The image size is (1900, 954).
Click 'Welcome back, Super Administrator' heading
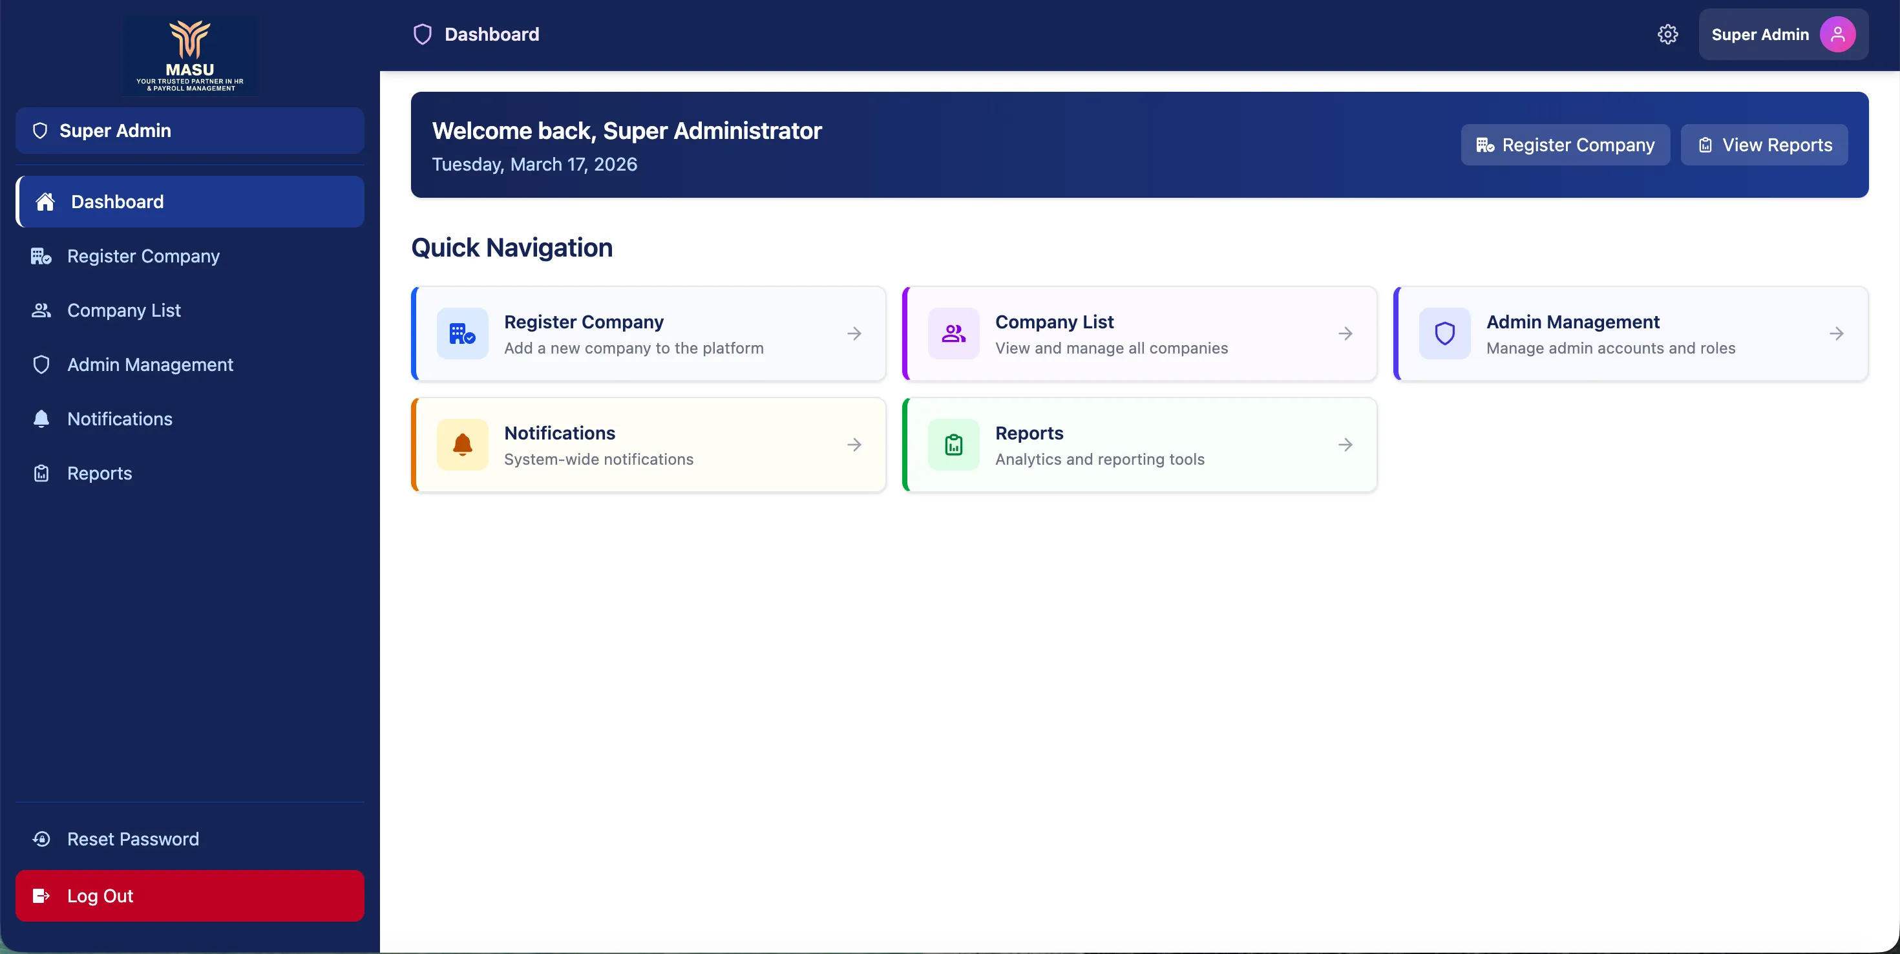(626, 131)
